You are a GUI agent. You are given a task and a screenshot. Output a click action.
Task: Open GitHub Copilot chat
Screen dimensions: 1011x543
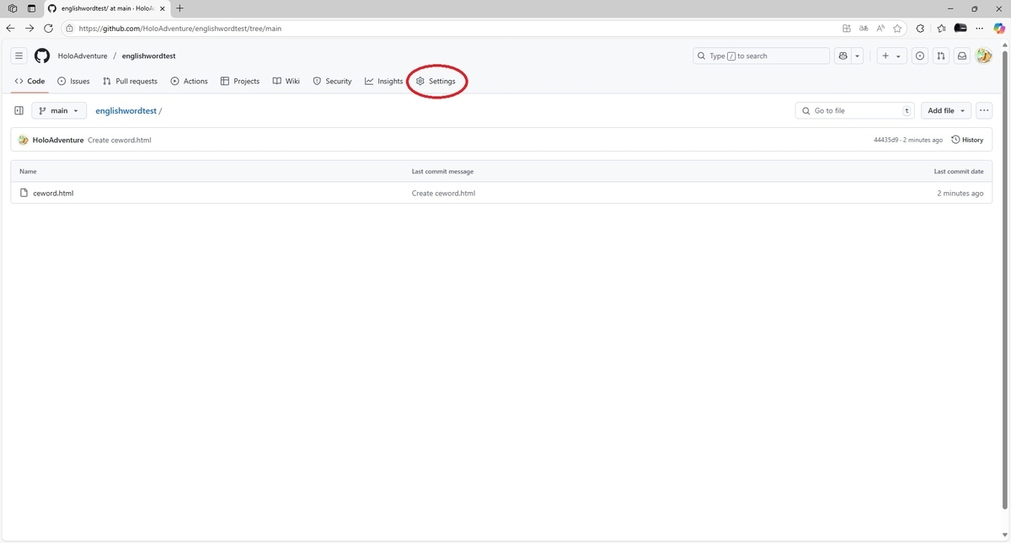click(842, 56)
